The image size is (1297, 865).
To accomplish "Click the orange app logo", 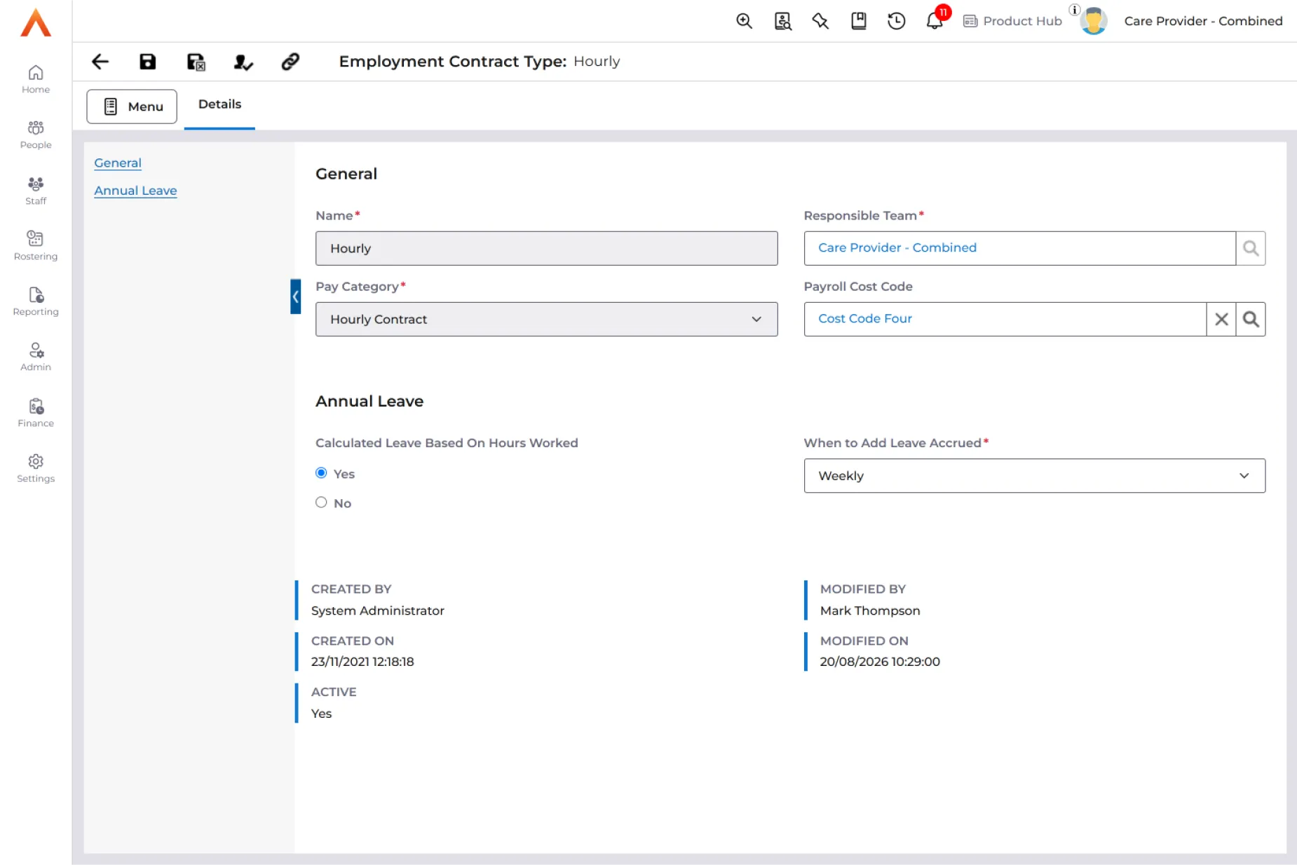I will [36, 22].
